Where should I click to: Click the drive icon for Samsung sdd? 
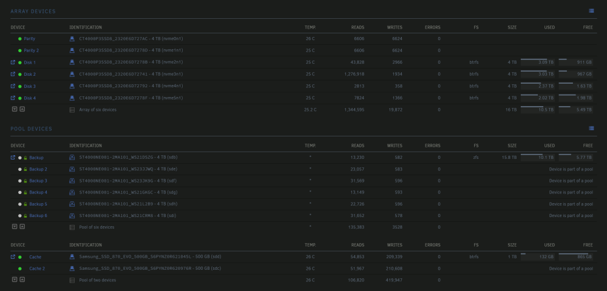click(x=72, y=256)
